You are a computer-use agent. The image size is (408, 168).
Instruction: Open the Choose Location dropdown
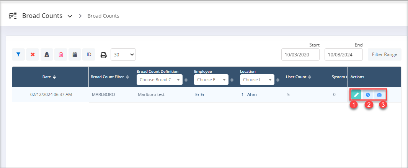pos(257,80)
